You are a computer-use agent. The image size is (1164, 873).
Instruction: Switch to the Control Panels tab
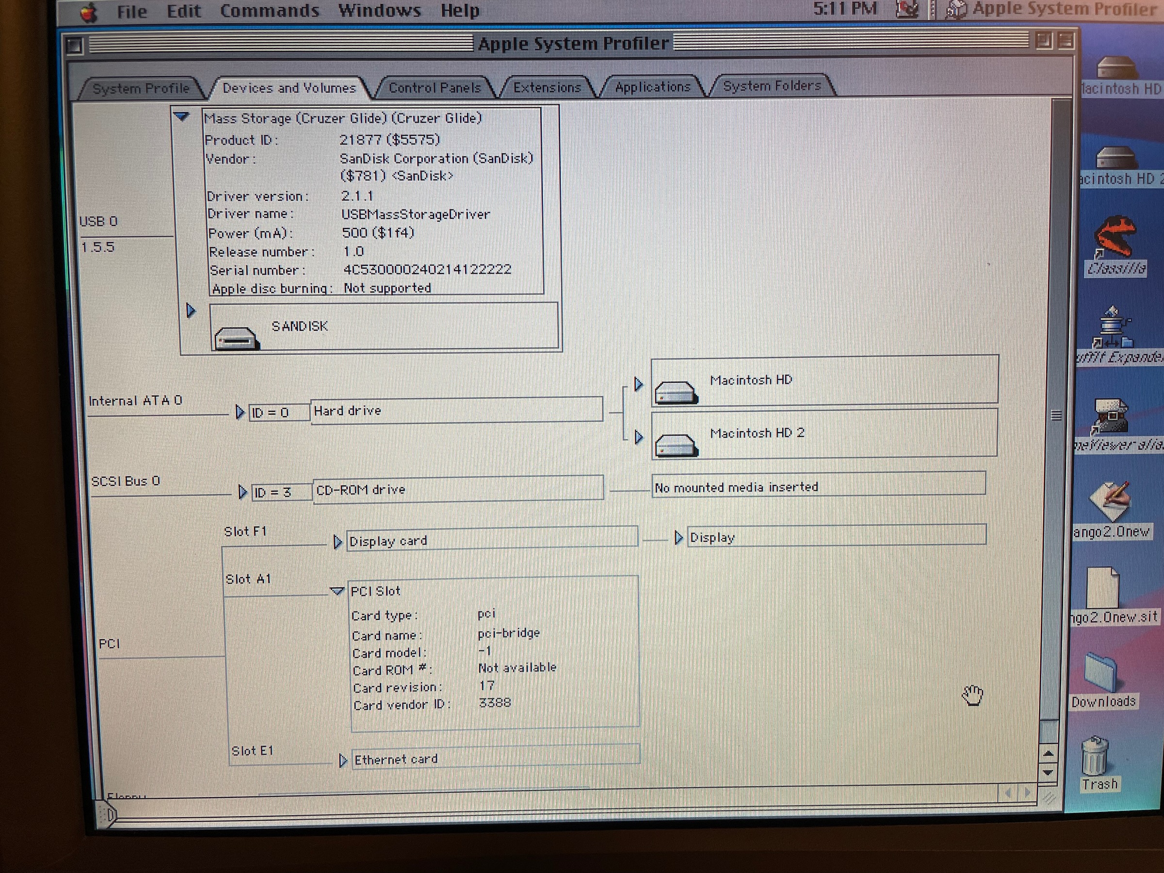pyautogui.click(x=435, y=88)
